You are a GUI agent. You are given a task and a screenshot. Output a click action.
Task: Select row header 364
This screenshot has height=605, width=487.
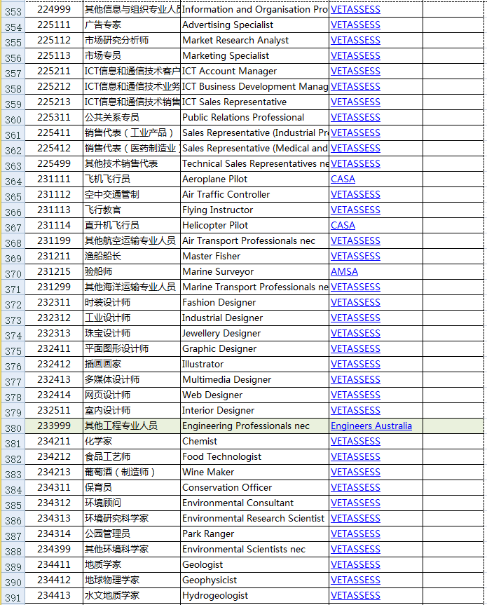click(13, 179)
